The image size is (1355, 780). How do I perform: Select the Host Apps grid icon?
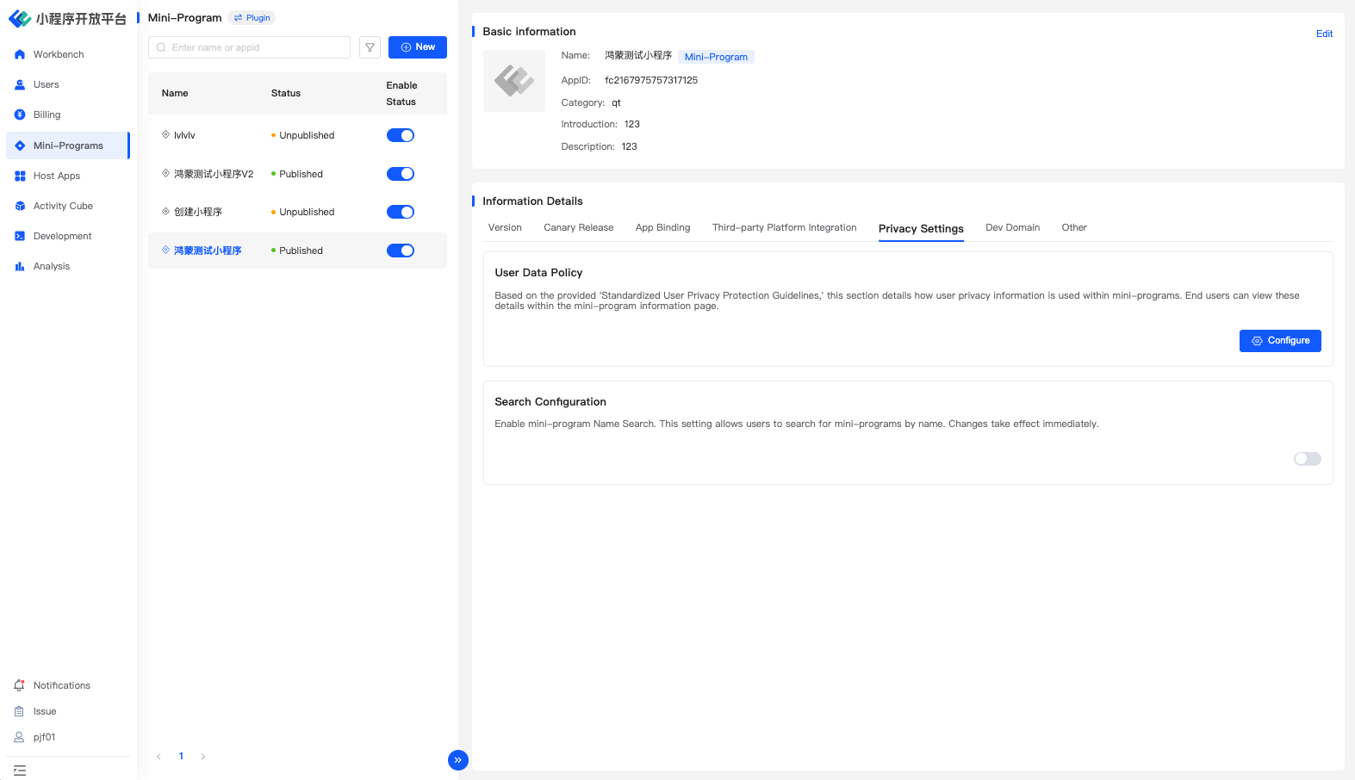click(20, 176)
